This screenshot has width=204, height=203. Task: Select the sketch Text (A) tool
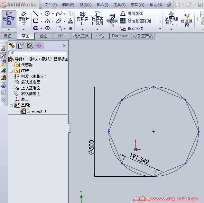click(x=70, y=21)
